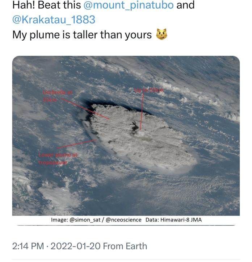Click the "My plume is taller than yours" text

click(x=82, y=34)
